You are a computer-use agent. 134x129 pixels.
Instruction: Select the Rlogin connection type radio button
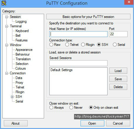click(x=83, y=45)
